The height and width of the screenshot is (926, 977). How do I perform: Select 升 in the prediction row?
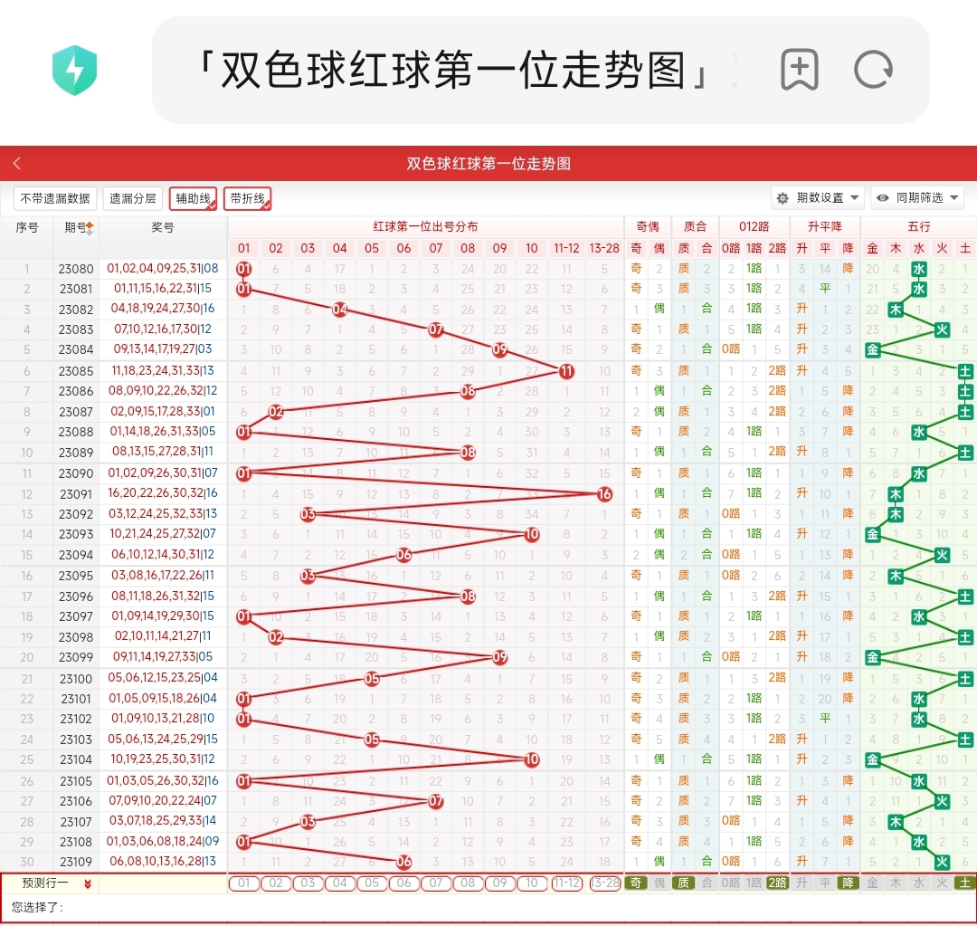point(802,883)
